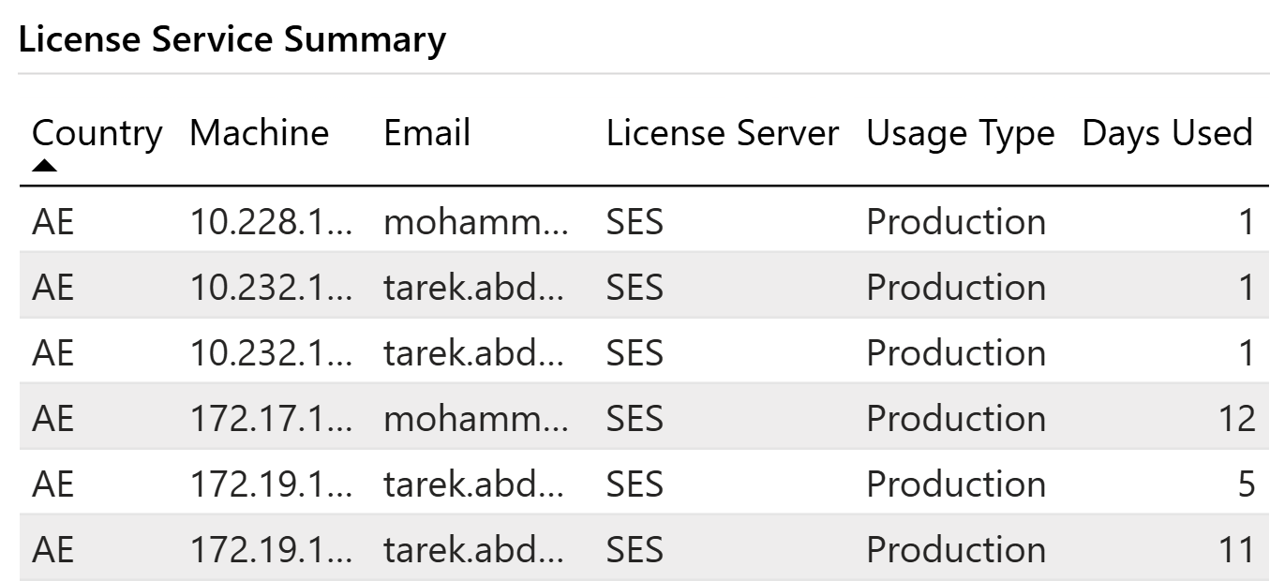Sort by the Machine column header

point(259,134)
